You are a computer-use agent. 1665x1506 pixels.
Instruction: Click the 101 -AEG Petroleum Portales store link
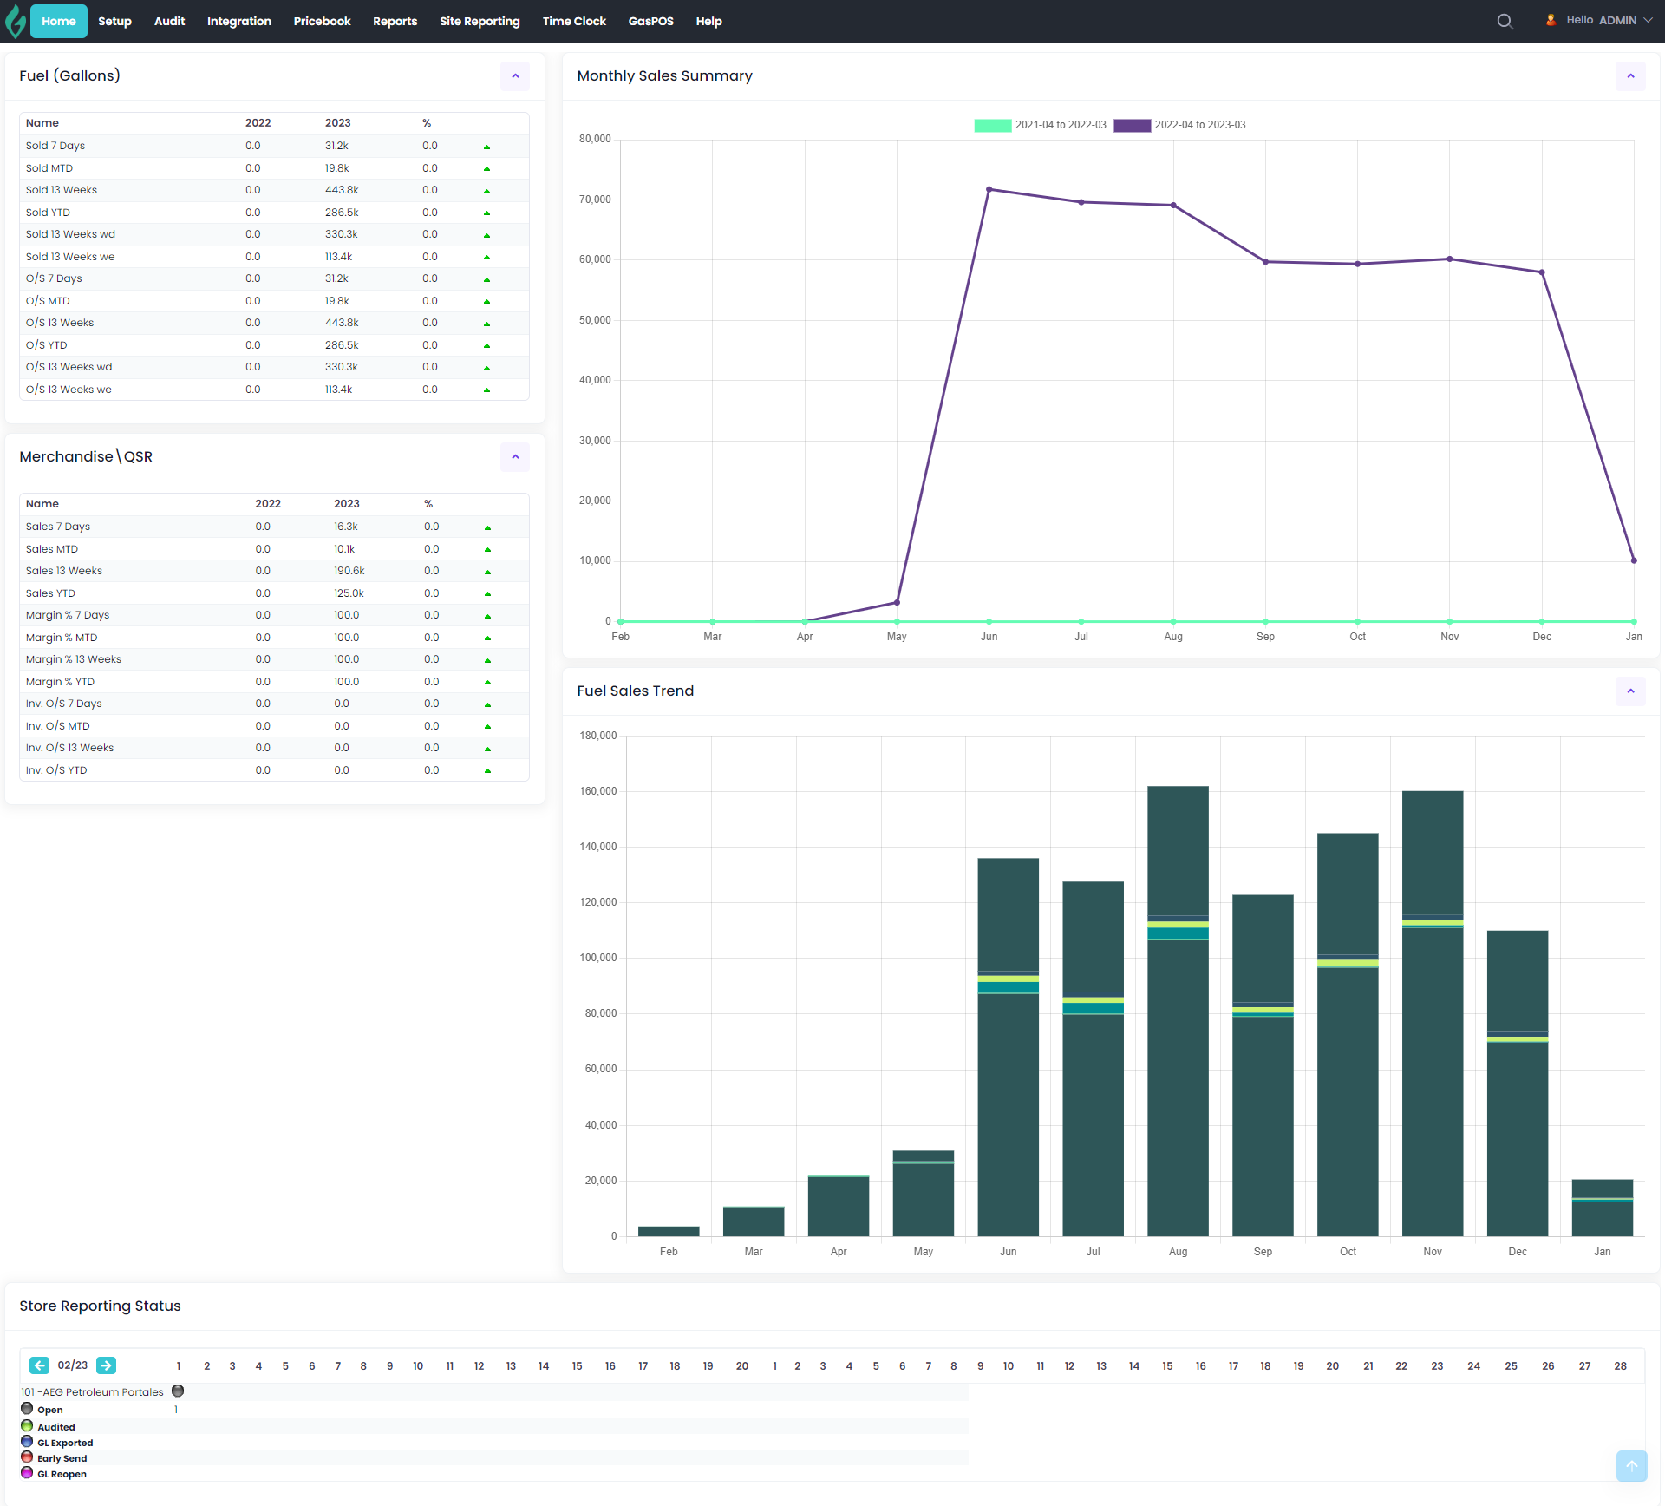92,1391
